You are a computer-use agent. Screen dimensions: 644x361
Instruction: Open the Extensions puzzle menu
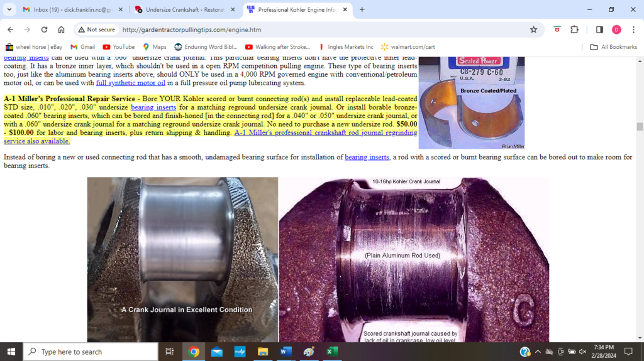(574, 30)
